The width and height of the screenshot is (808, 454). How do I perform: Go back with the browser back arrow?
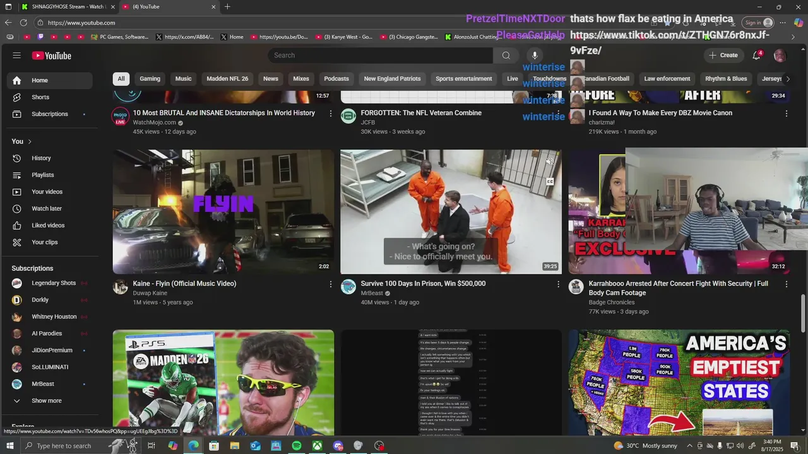pyautogui.click(x=8, y=23)
